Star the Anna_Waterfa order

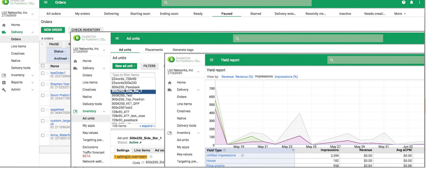[48, 135]
